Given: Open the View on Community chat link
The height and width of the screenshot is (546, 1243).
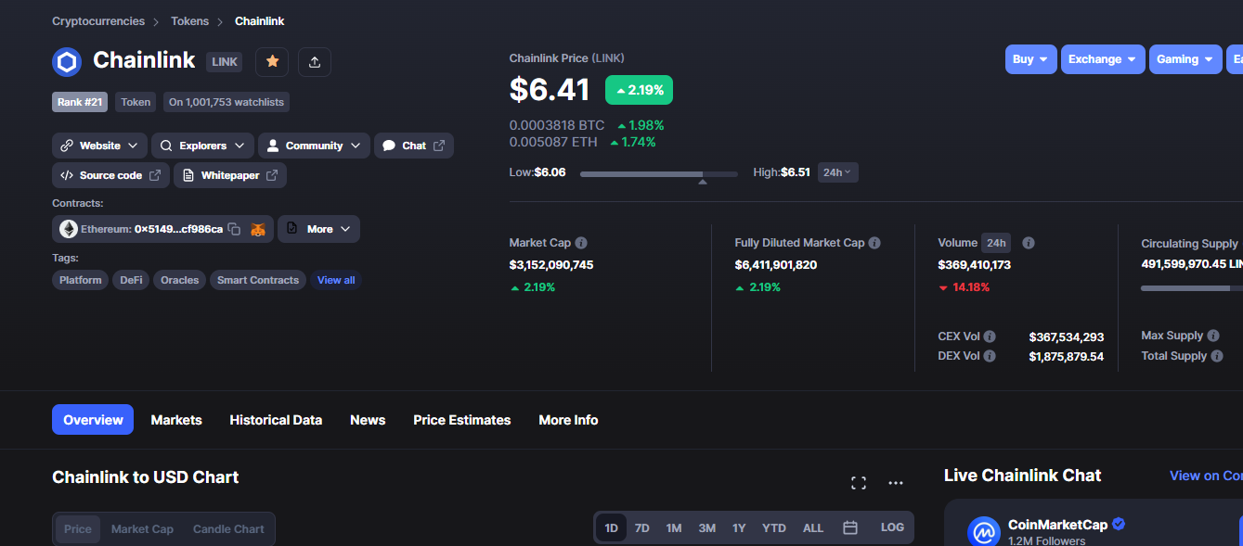Looking at the screenshot, I should 1206,476.
